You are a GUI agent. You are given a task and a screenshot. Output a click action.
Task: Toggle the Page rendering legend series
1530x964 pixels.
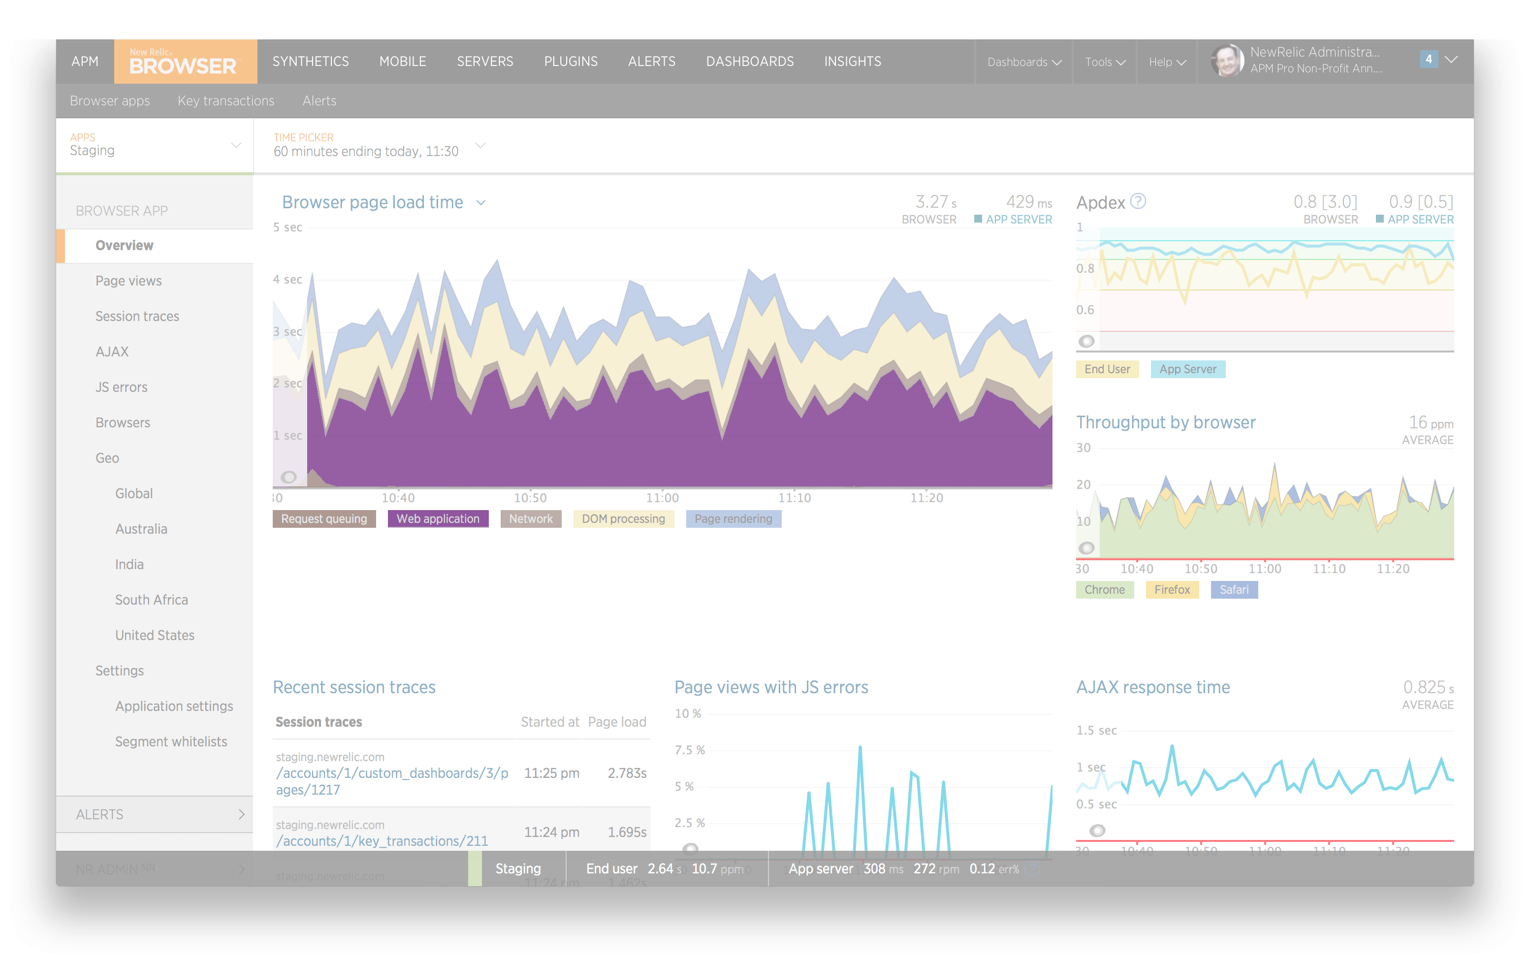(733, 518)
